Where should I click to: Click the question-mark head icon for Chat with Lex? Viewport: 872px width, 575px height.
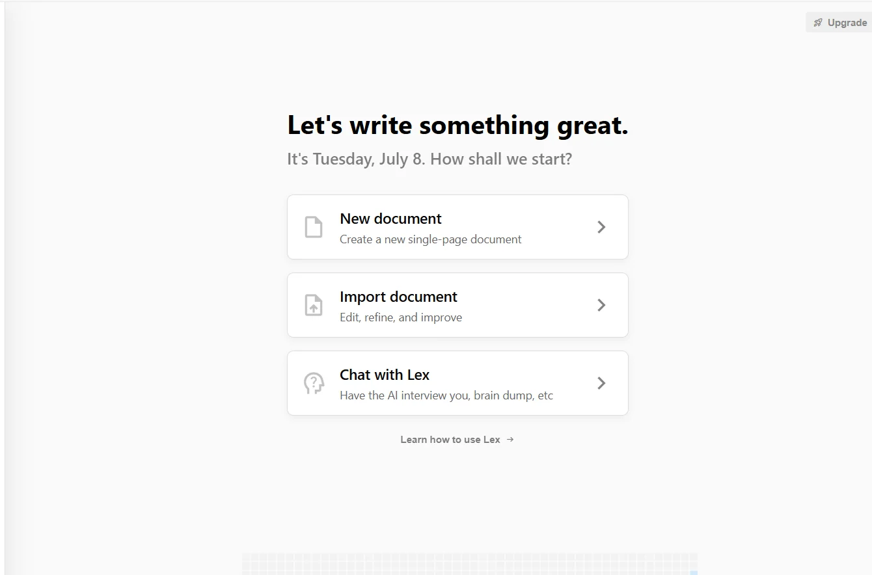click(314, 383)
